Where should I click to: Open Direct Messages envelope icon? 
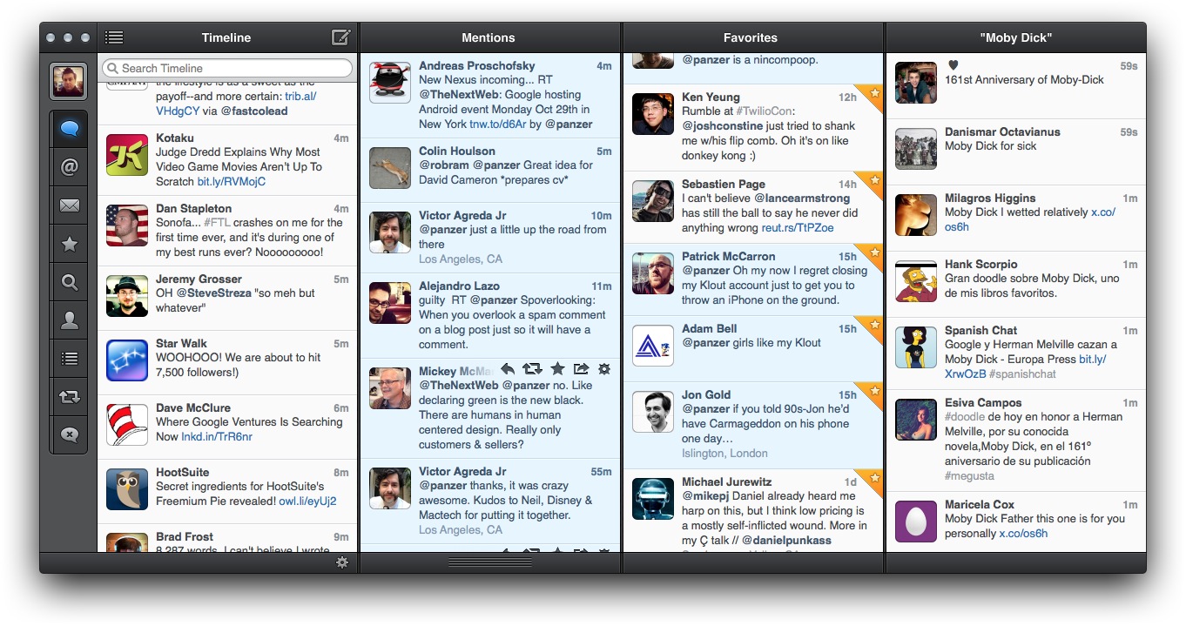click(70, 206)
